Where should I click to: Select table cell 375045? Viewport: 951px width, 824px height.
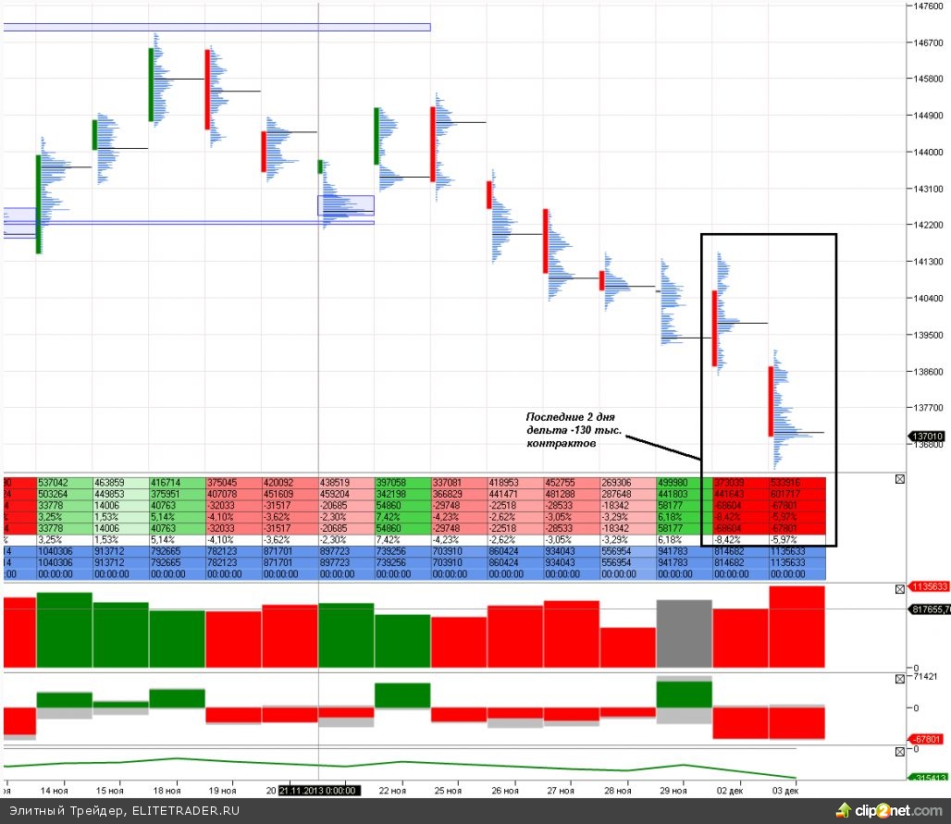point(233,483)
